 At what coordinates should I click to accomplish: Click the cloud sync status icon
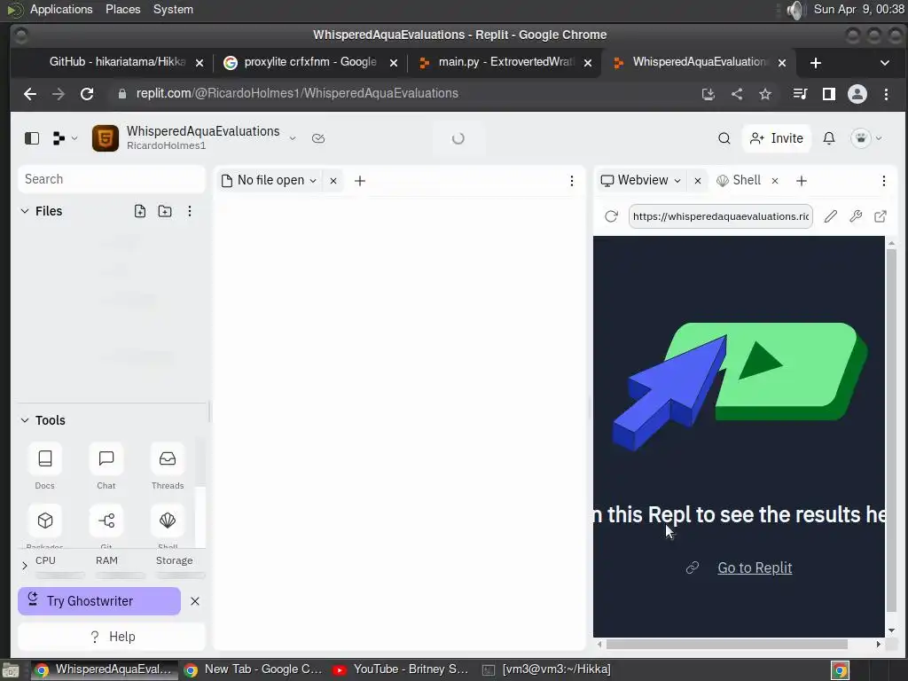[x=318, y=138]
